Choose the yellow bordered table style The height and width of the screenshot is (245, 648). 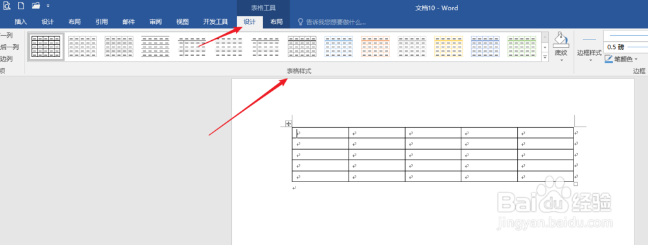448,46
